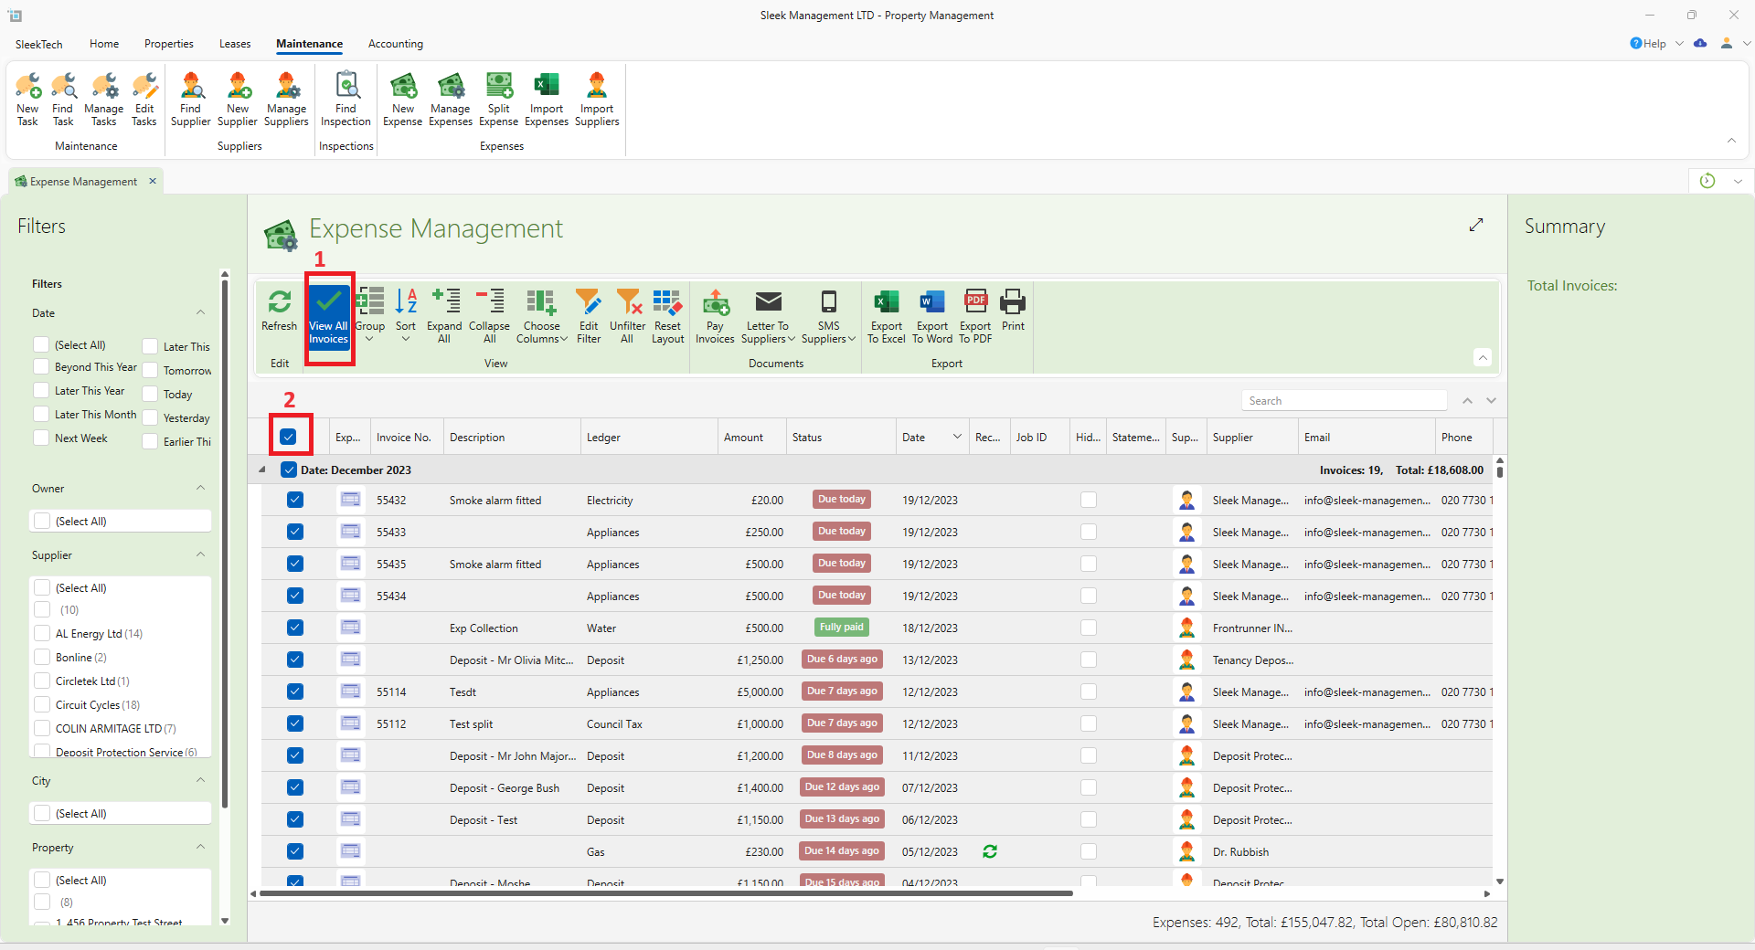
Task: Export expenses to PDF
Action: click(x=975, y=303)
